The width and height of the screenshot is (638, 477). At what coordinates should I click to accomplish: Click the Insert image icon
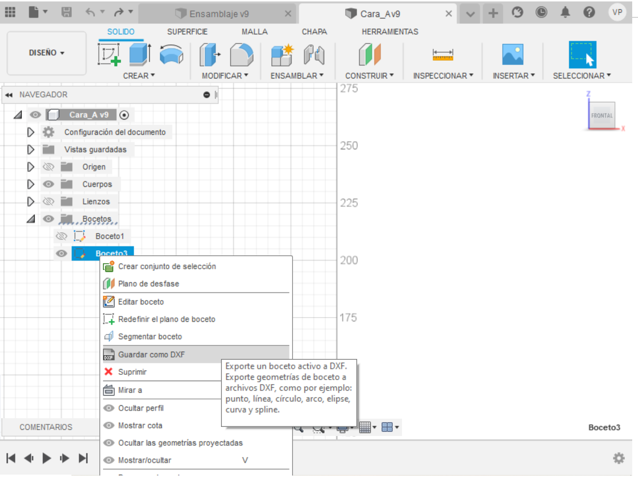click(513, 54)
